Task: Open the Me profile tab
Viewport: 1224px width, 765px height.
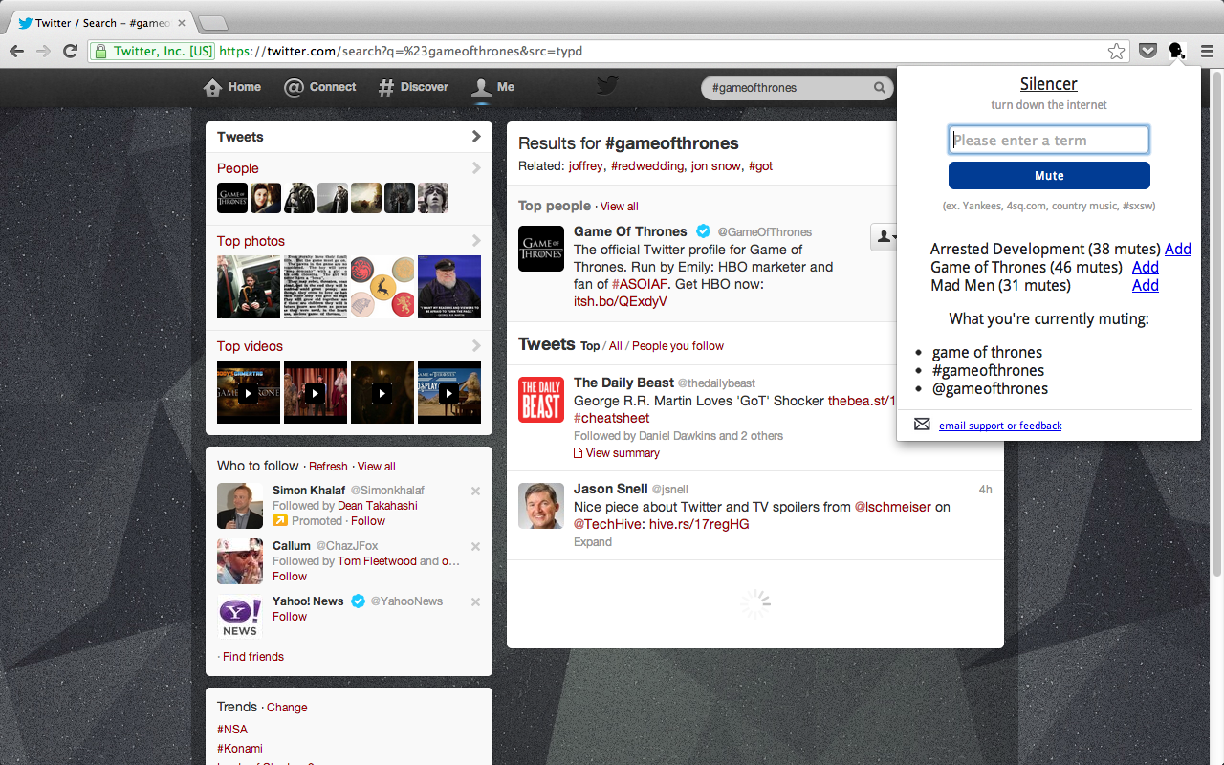Action: coord(493,87)
